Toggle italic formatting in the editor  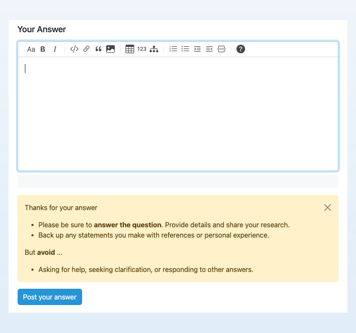click(x=55, y=49)
